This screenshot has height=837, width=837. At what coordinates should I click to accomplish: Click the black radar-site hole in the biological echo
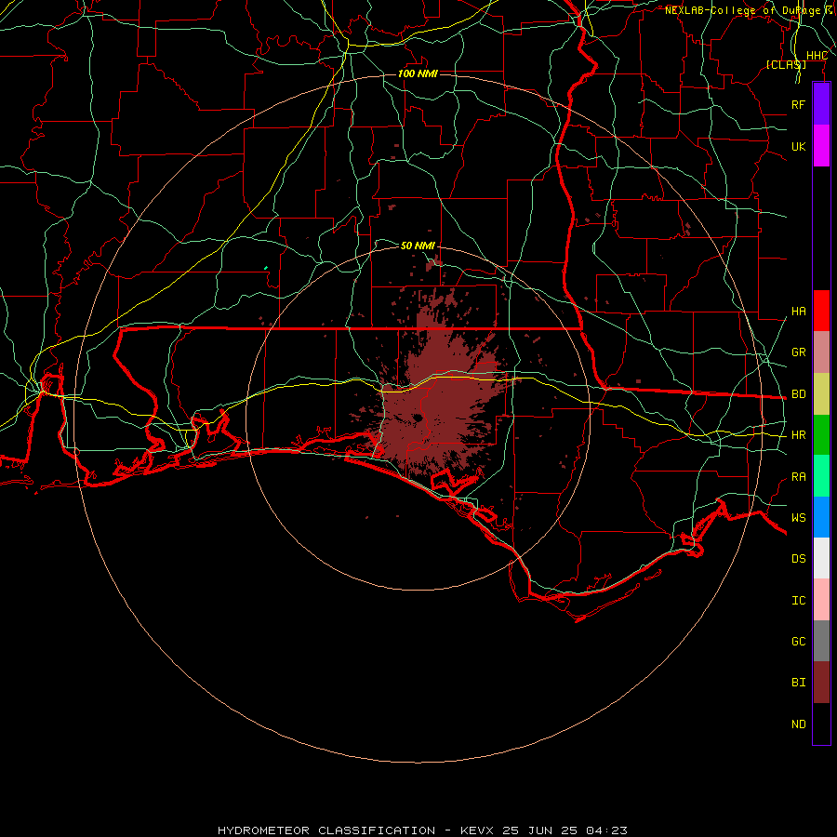tap(418, 418)
